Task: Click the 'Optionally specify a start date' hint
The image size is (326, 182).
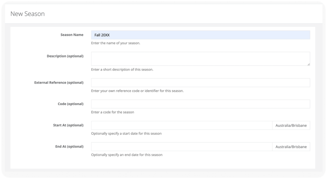Action: [x=126, y=133]
